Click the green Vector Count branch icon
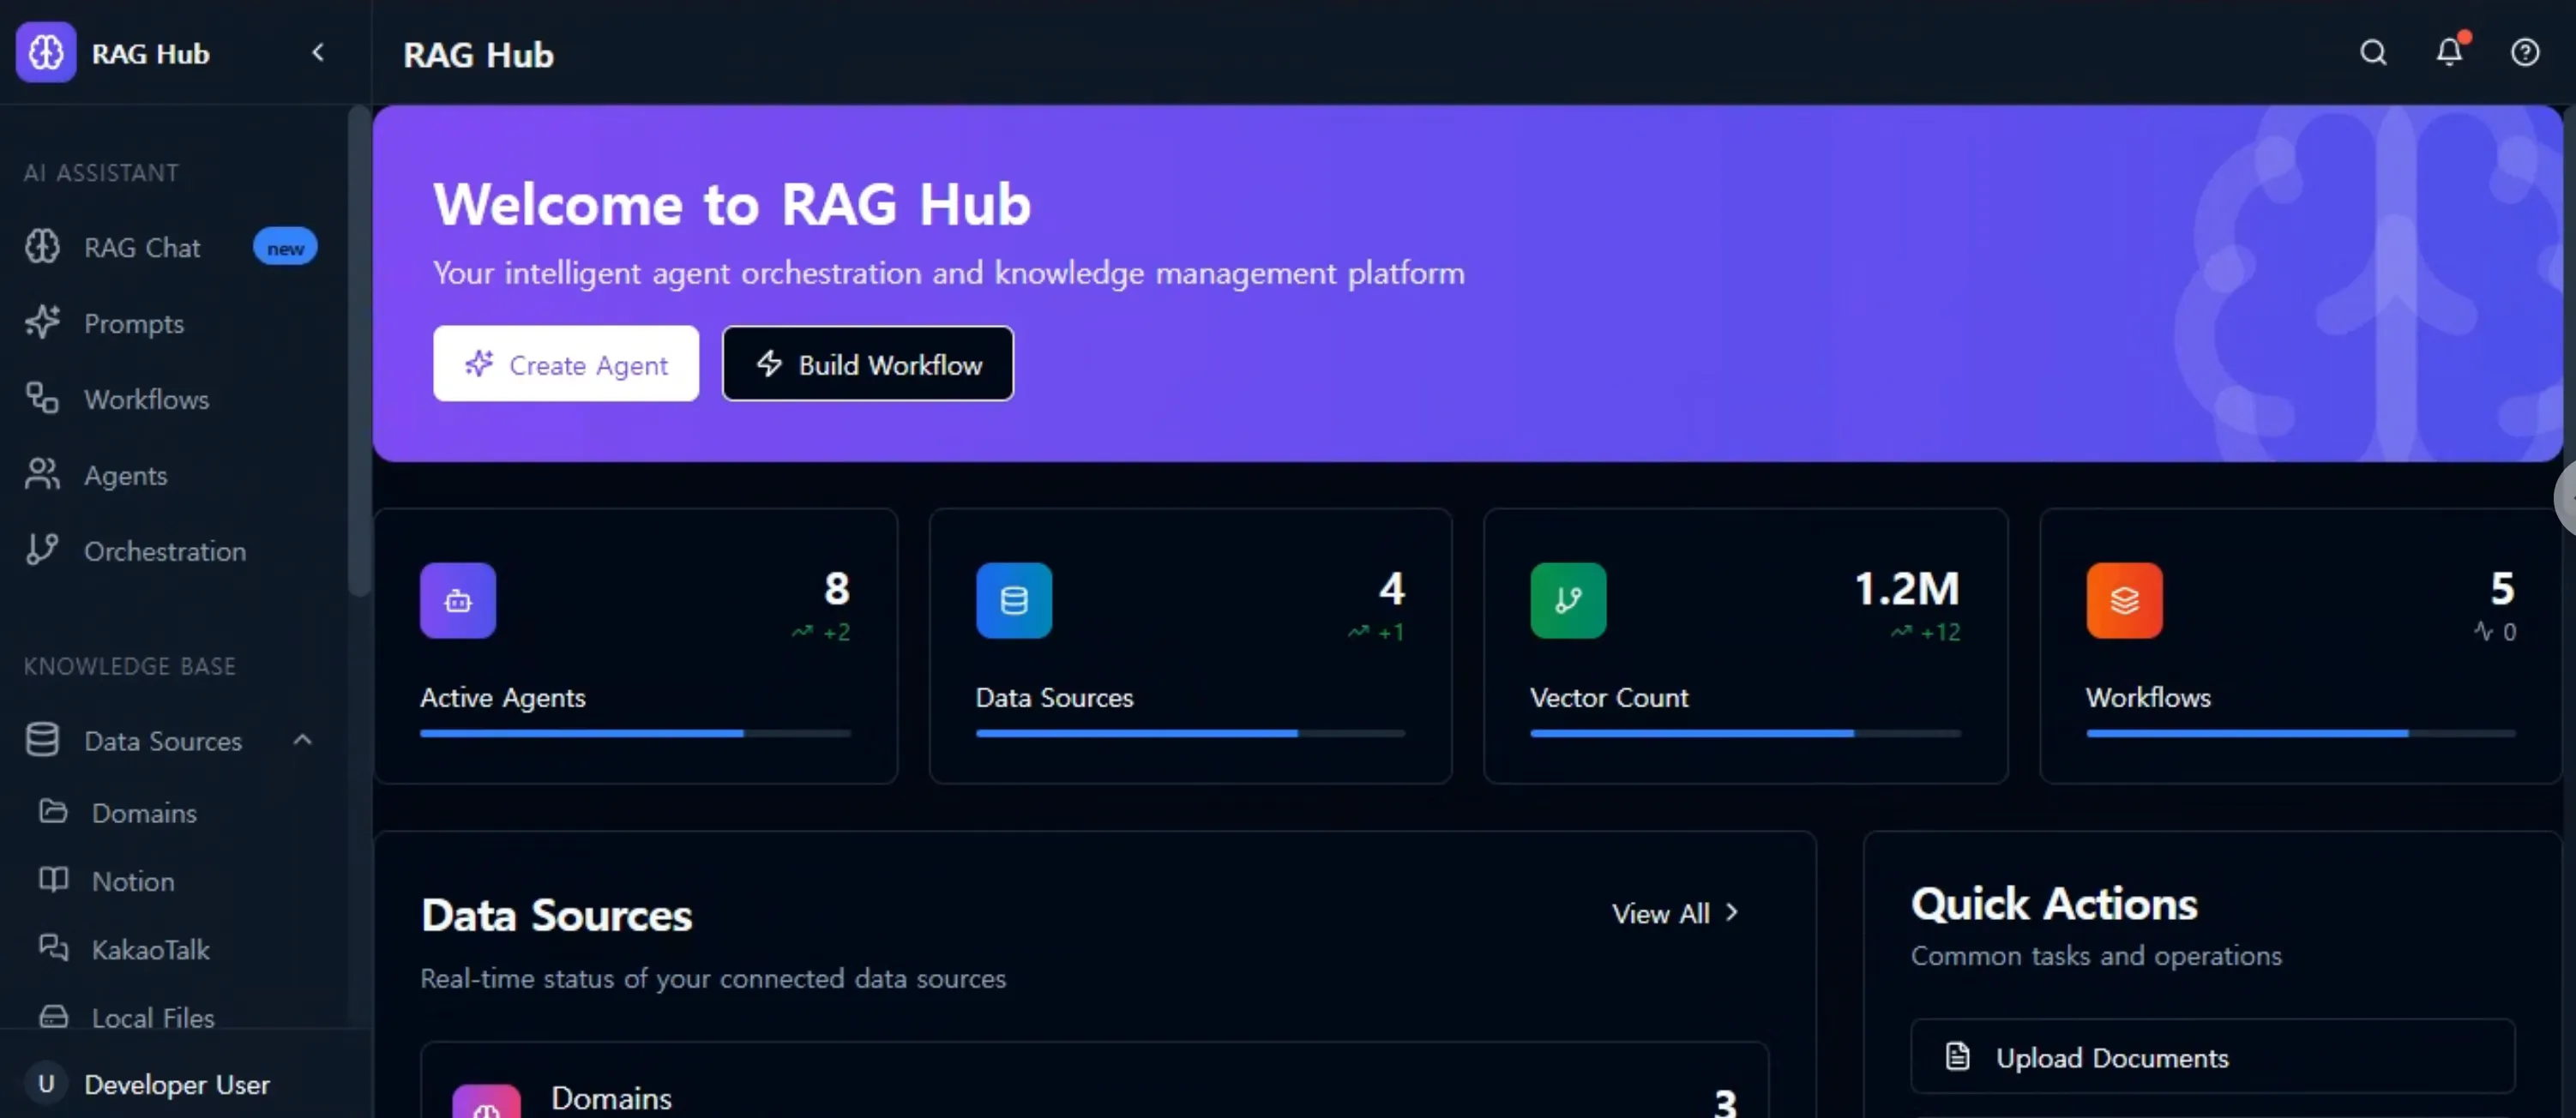The image size is (2576, 1118). coord(1568,600)
